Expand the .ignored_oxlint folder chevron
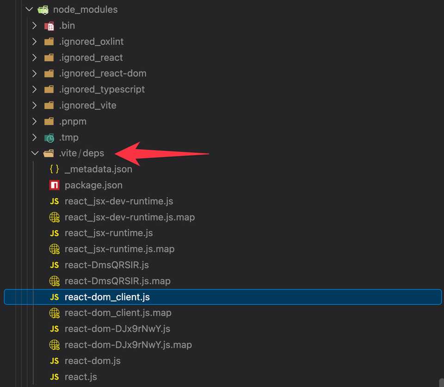The height and width of the screenshot is (387, 444). [34, 41]
